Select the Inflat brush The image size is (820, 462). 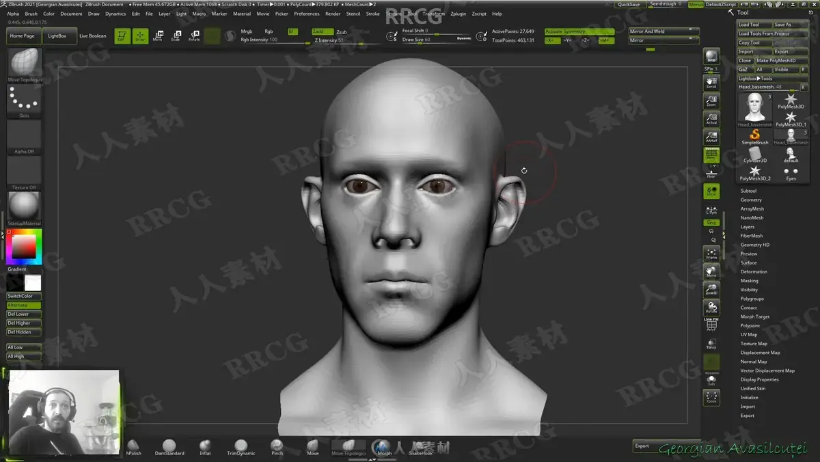click(x=205, y=448)
